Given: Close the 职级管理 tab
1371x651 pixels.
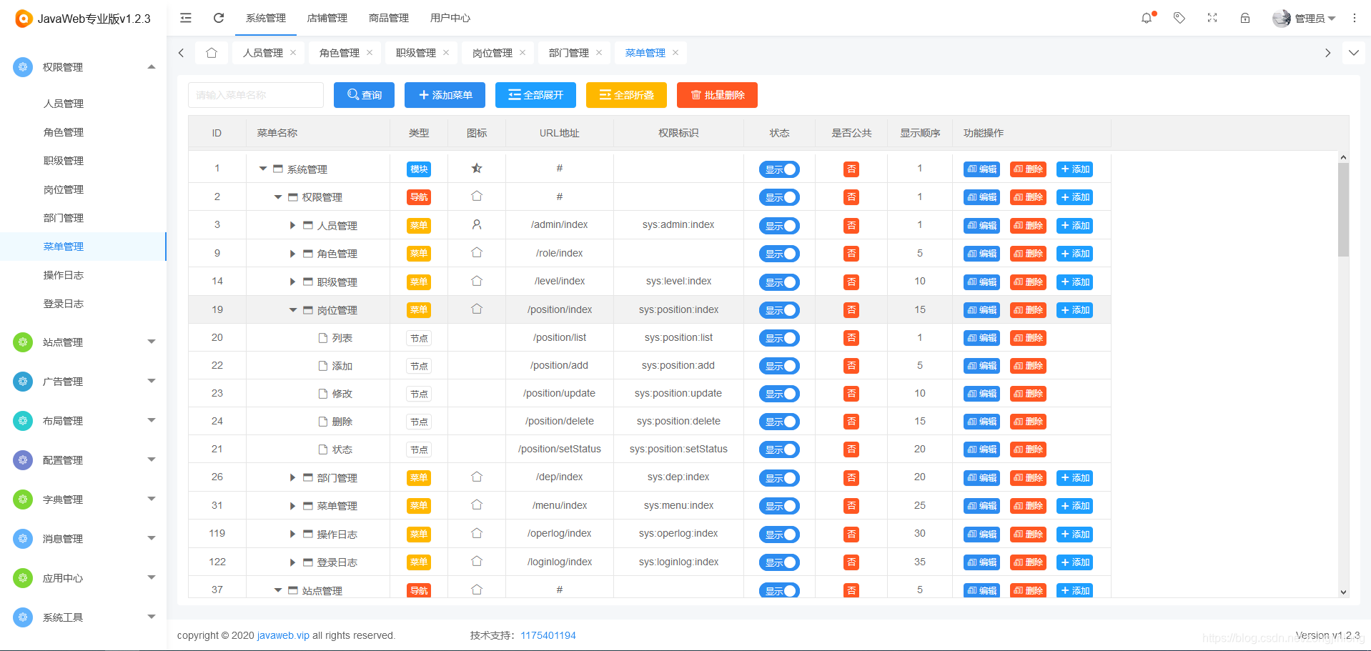Looking at the screenshot, I should 446,53.
